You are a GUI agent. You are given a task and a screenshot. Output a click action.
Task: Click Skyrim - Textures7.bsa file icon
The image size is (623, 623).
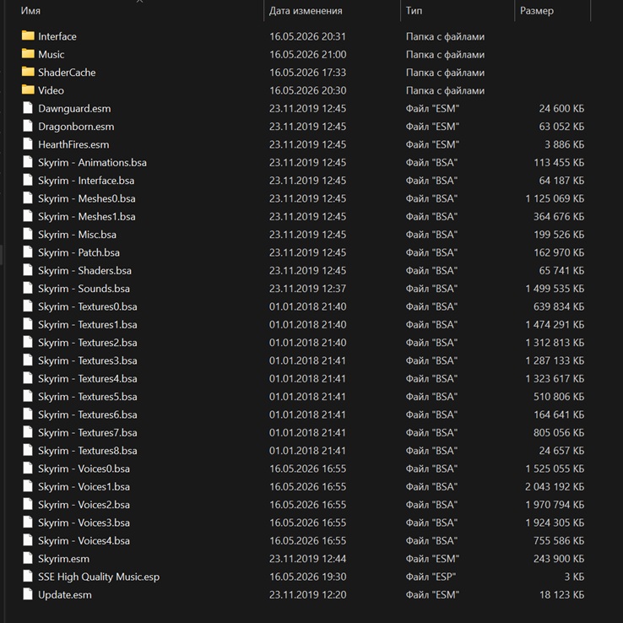pyautogui.click(x=28, y=432)
